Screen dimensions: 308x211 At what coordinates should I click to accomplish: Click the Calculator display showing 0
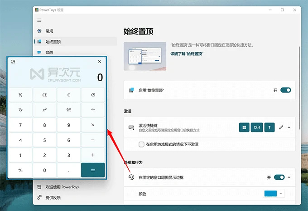(x=100, y=77)
